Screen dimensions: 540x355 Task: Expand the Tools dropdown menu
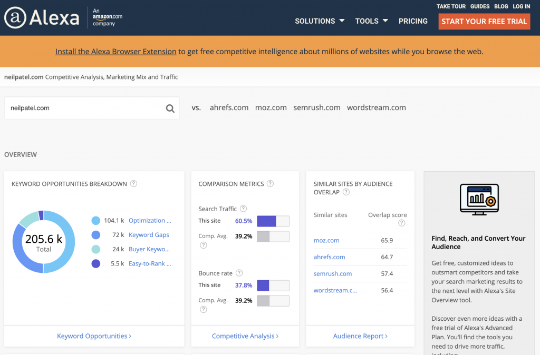tap(372, 21)
